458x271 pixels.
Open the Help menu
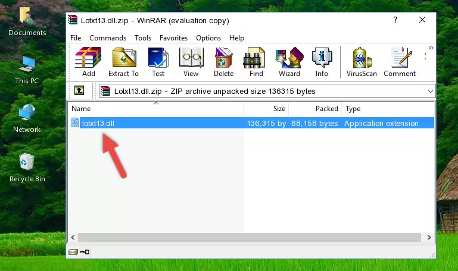[x=236, y=38]
